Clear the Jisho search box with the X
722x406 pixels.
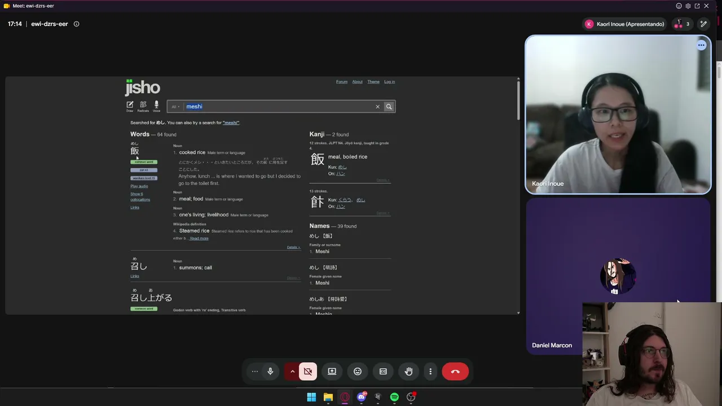coord(378,107)
